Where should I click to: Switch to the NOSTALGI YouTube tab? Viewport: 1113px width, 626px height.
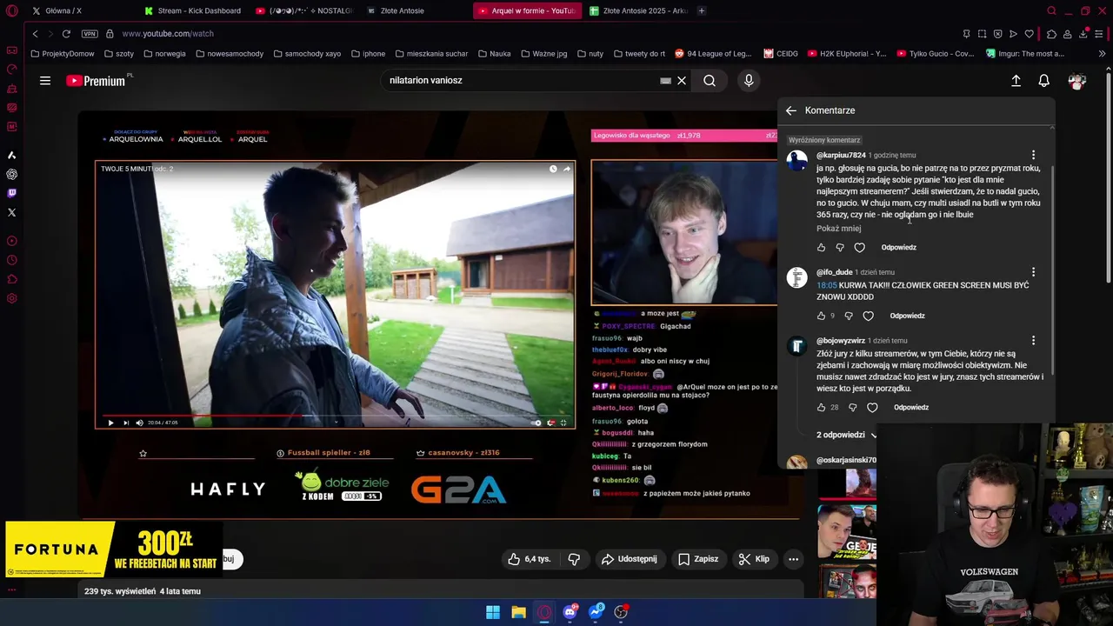[x=304, y=10]
